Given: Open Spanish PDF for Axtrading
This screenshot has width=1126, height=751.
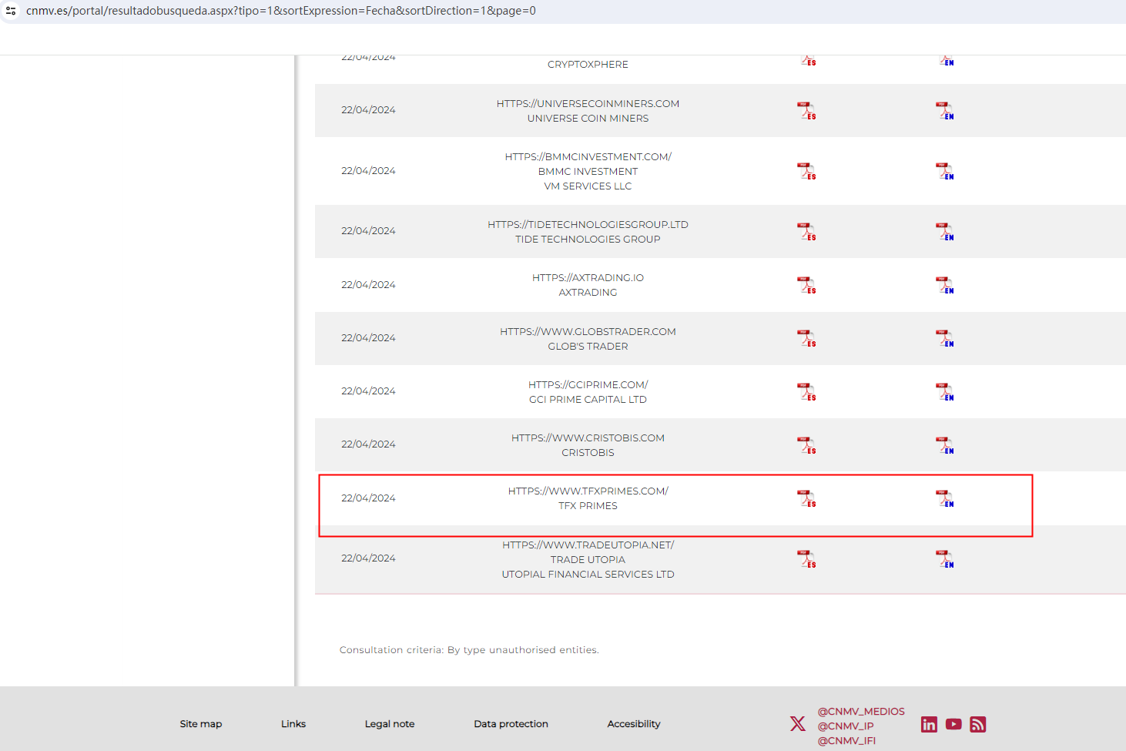Looking at the screenshot, I should pos(806,285).
